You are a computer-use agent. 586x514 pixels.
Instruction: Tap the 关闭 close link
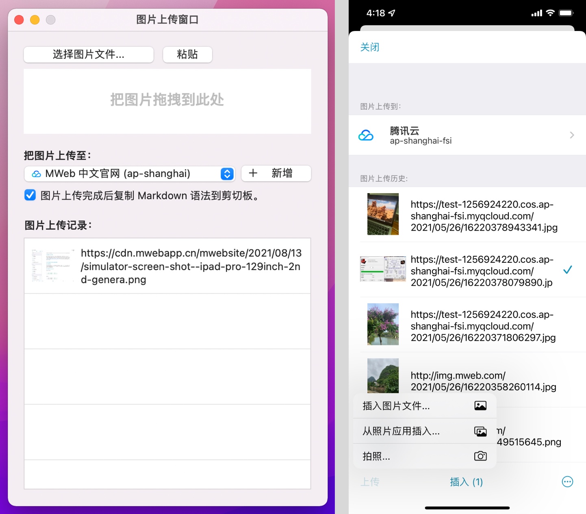(369, 47)
